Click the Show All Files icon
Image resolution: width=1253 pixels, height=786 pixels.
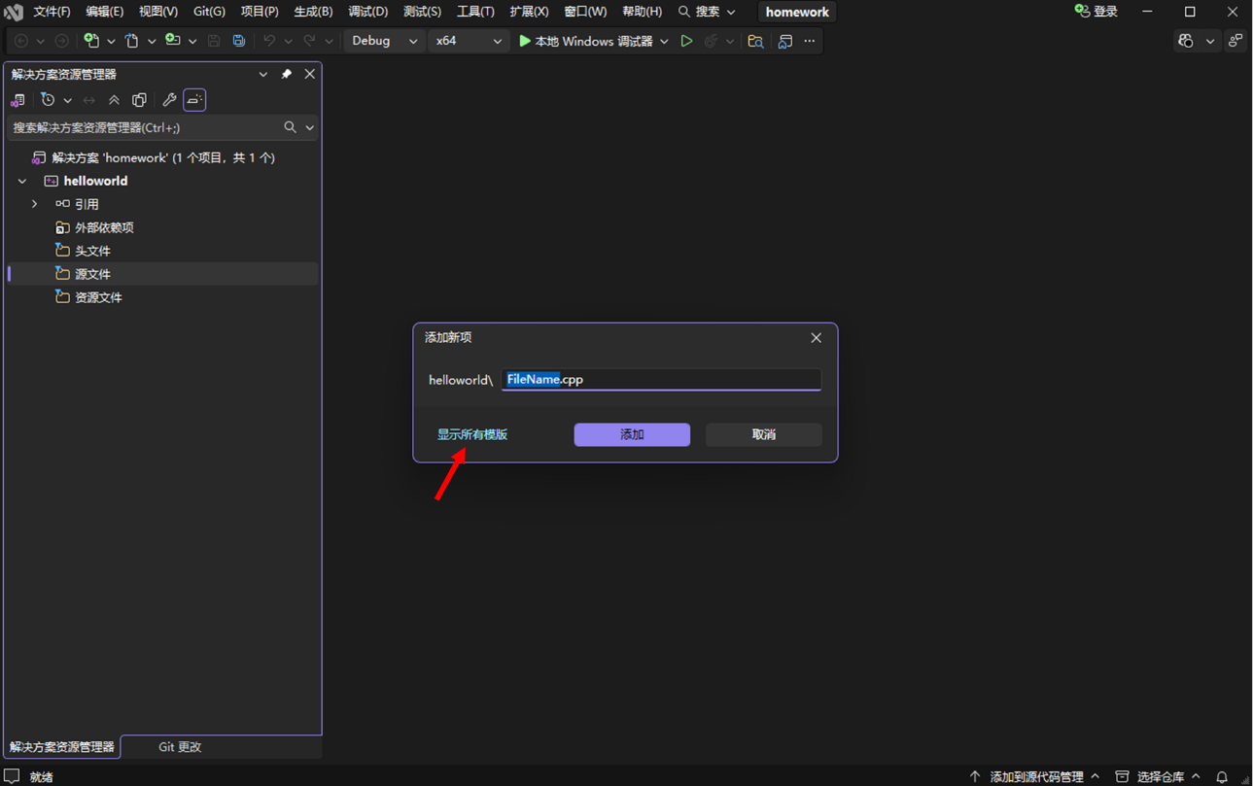(140, 100)
